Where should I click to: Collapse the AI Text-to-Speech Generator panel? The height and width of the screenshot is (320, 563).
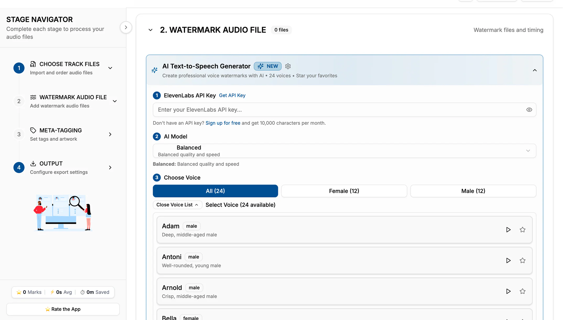pos(535,70)
